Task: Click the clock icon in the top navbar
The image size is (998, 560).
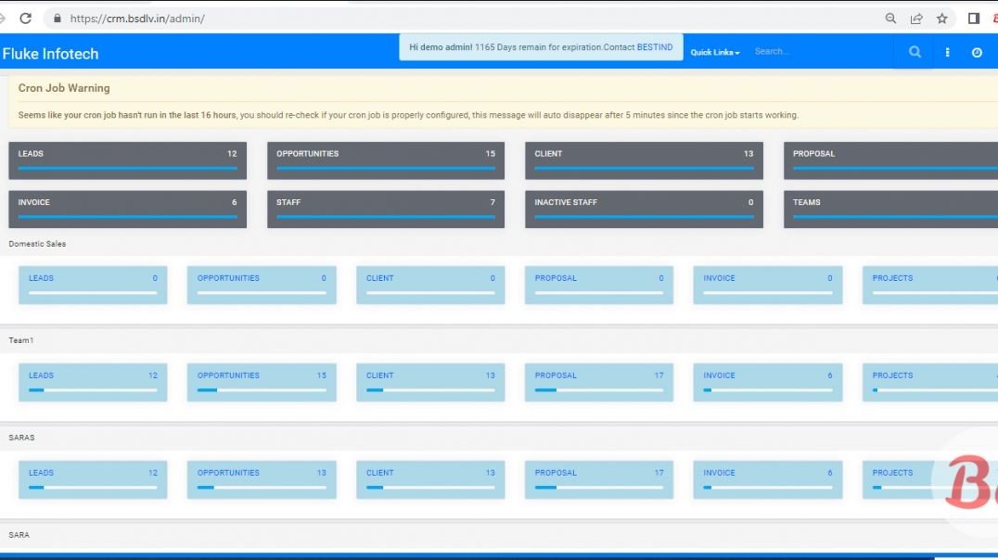Action: pyautogui.click(x=977, y=52)
